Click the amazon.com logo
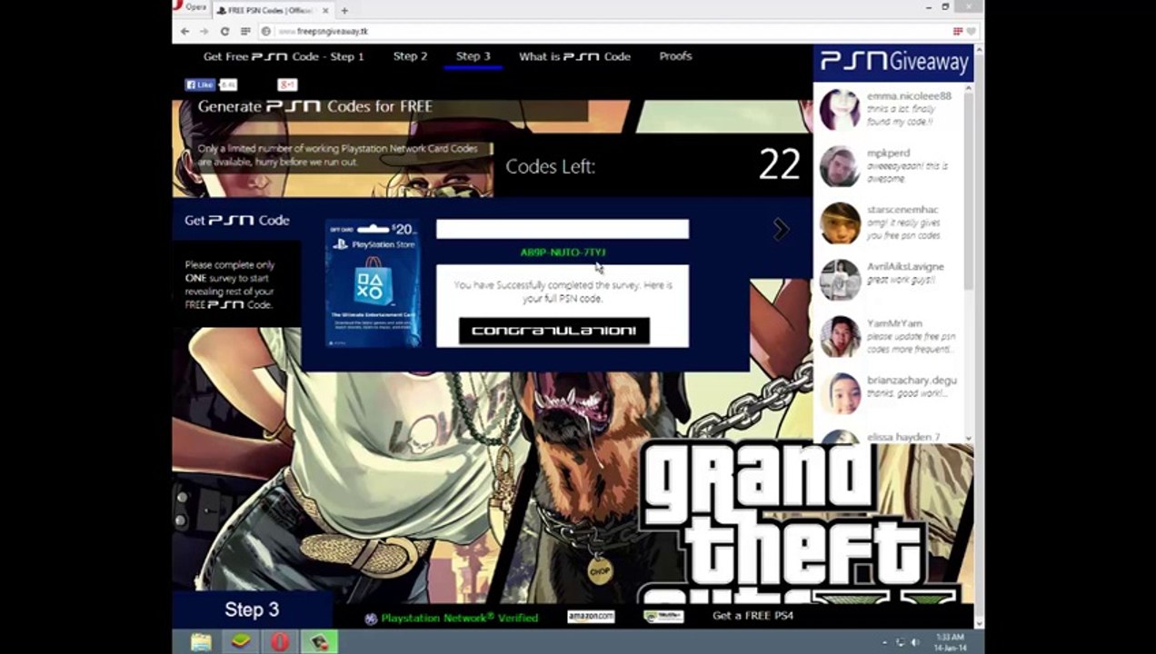Image resolution: width=1156 pixels, height=654 pixels. click(591, 617)
